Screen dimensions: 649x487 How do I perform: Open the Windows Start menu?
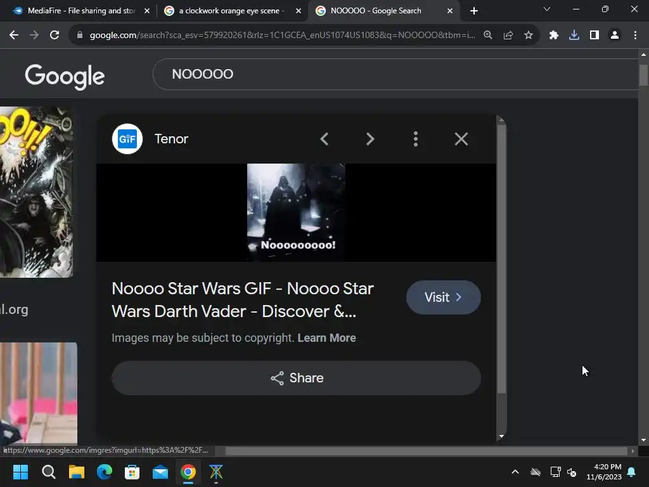tap(20, 472)
